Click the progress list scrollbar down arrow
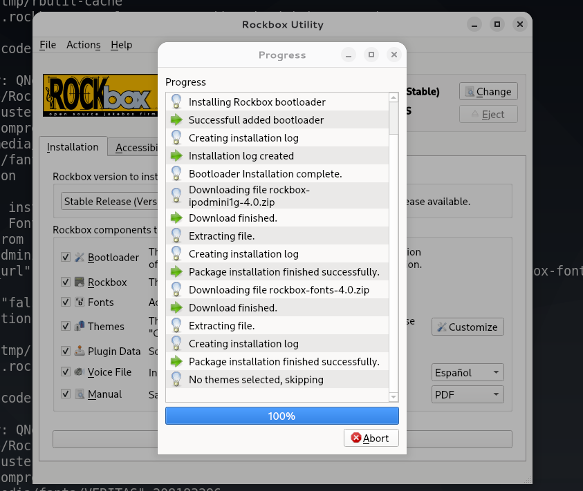583x491 pixels. 394,397
